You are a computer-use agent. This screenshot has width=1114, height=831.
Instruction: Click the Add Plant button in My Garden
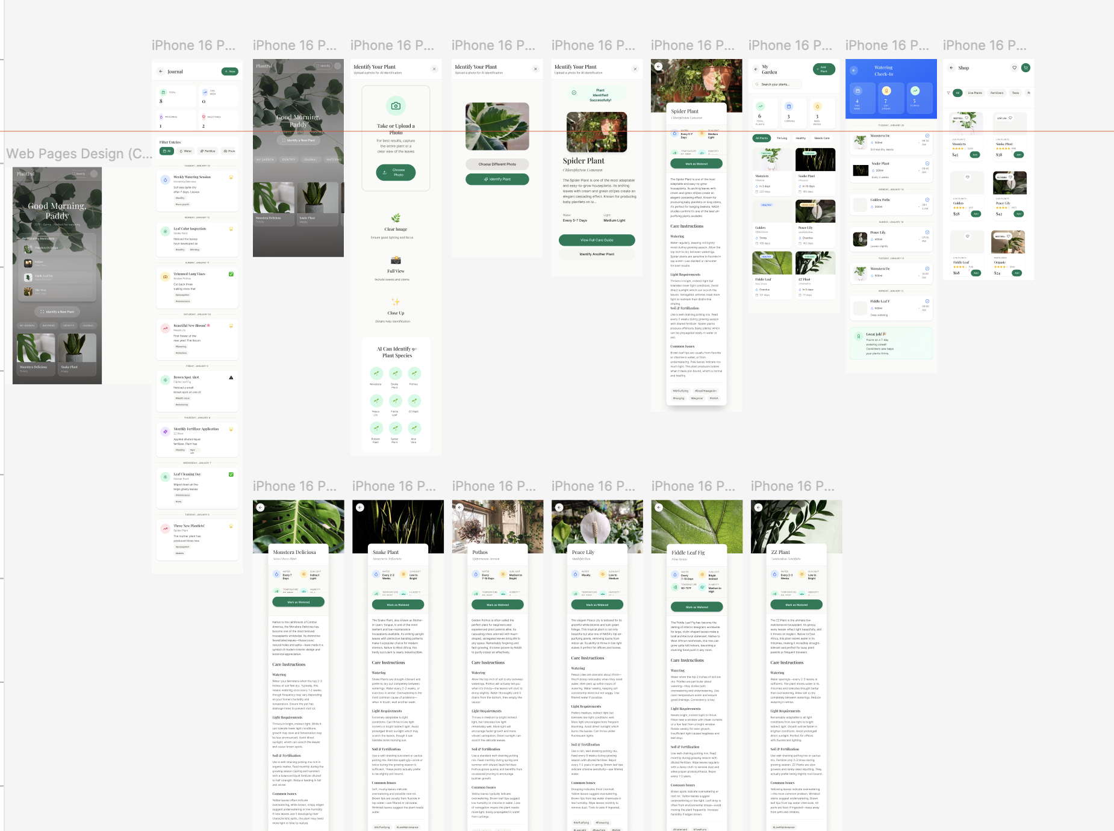pos(824,69)
